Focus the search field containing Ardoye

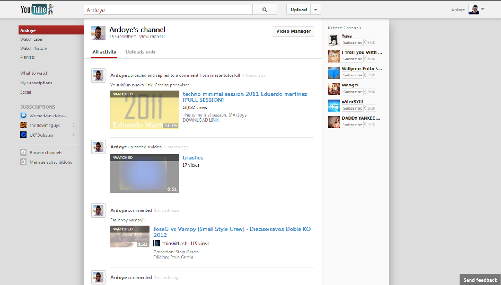tap(168, 10)
